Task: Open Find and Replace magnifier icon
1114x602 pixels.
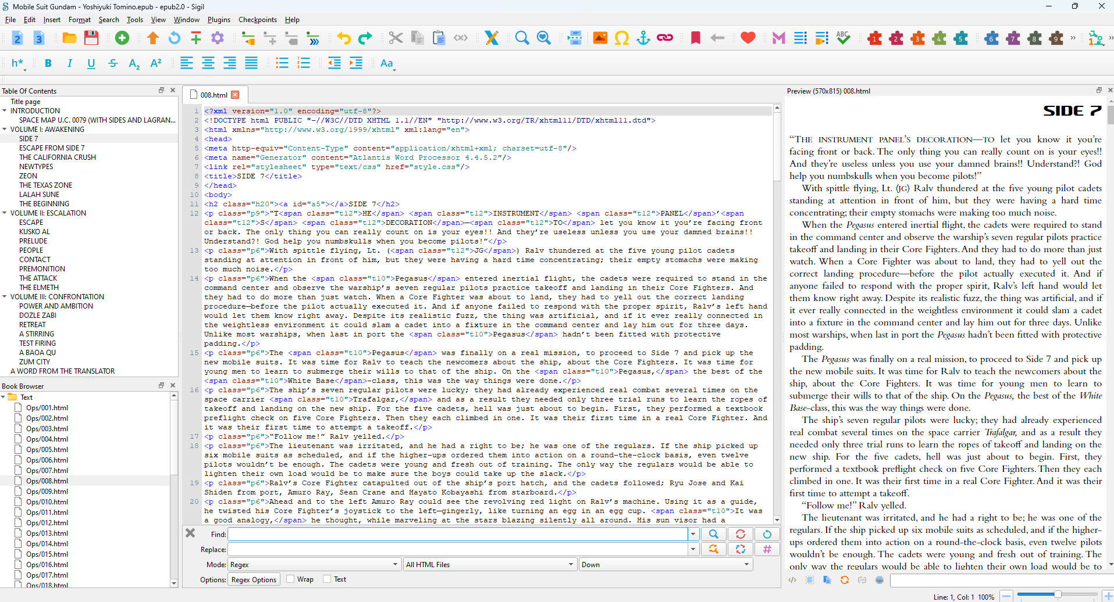Action: pyautogui.click(x=522, y=38)
